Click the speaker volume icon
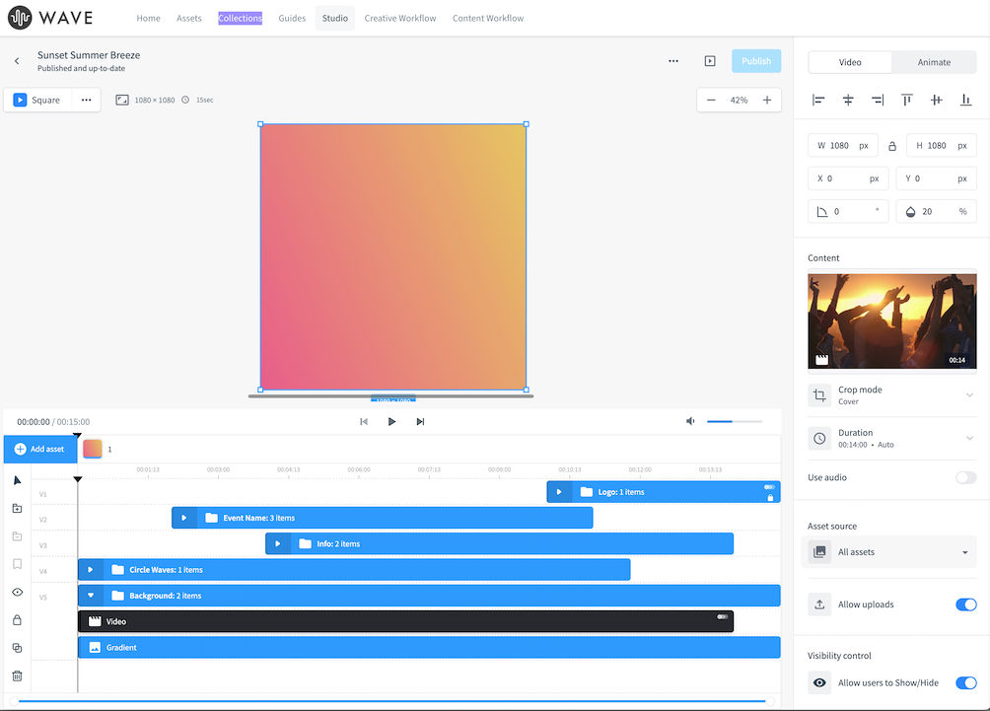990x711 pixels. pyautogui.click(x=690, y=421)
